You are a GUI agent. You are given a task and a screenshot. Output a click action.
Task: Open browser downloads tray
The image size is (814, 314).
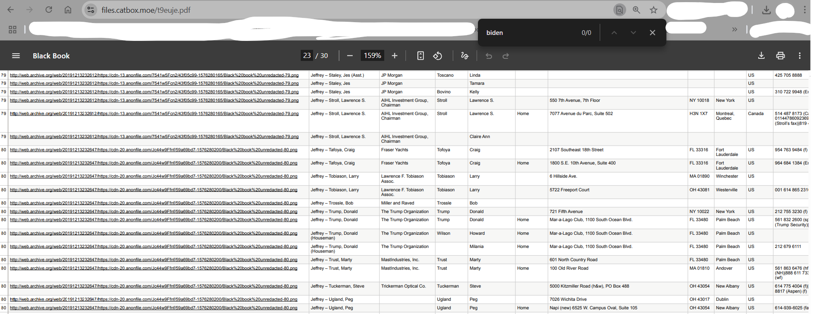click(x=766, y=10)
